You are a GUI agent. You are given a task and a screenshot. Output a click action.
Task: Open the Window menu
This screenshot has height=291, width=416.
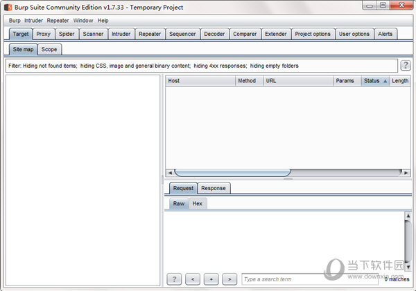tap(83, 21)
